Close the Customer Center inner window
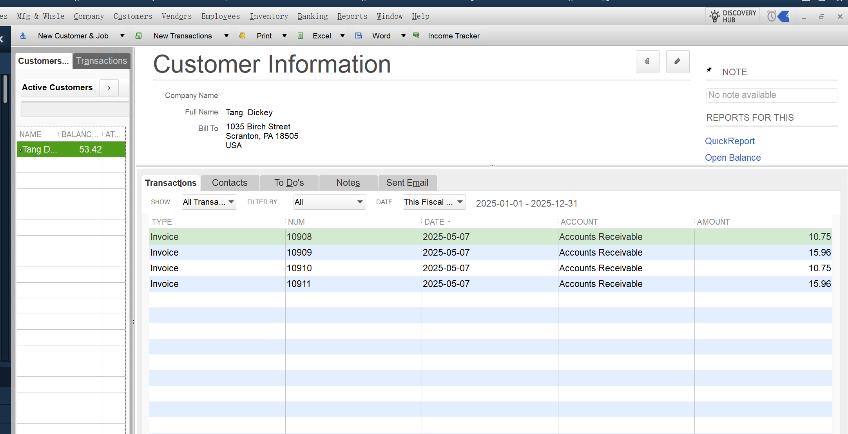Screen dimensions: 848x434 [840, 16]
